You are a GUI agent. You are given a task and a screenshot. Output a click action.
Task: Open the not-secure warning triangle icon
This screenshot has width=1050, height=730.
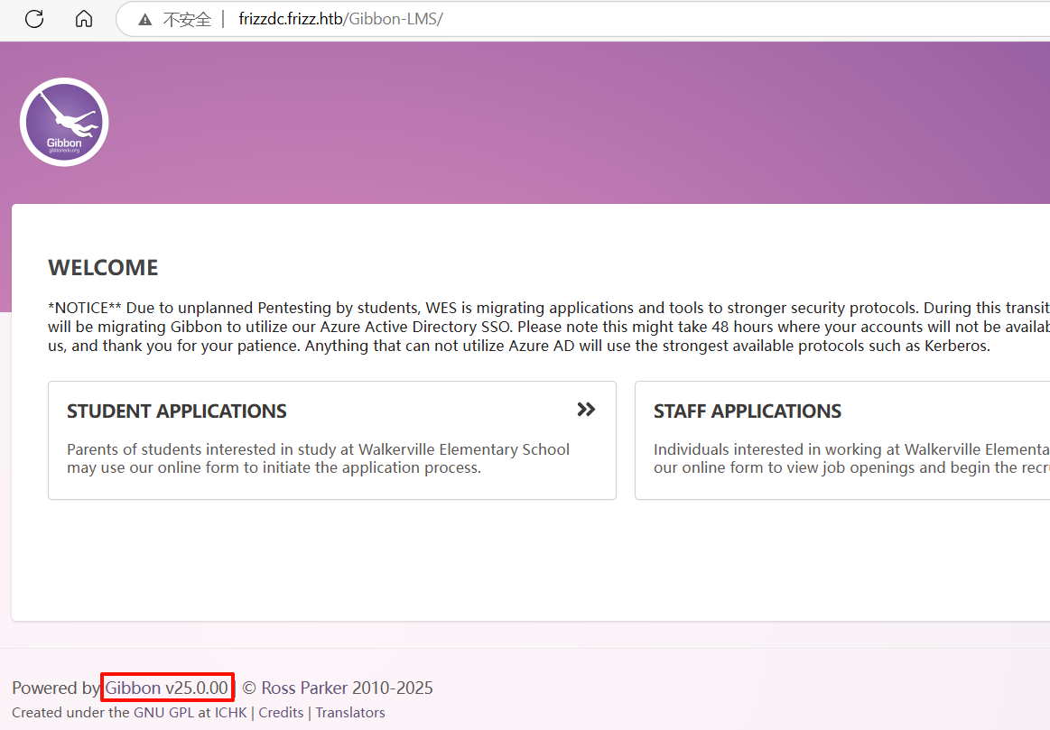click(145, 20)
